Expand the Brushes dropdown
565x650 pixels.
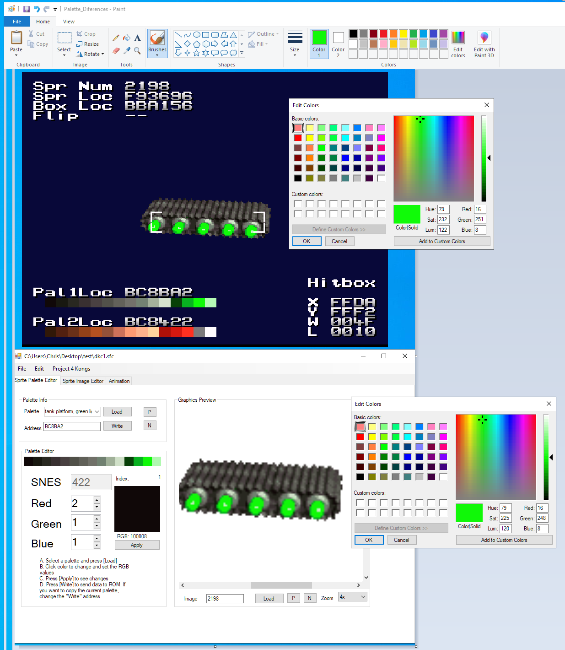tap(157, 55)
